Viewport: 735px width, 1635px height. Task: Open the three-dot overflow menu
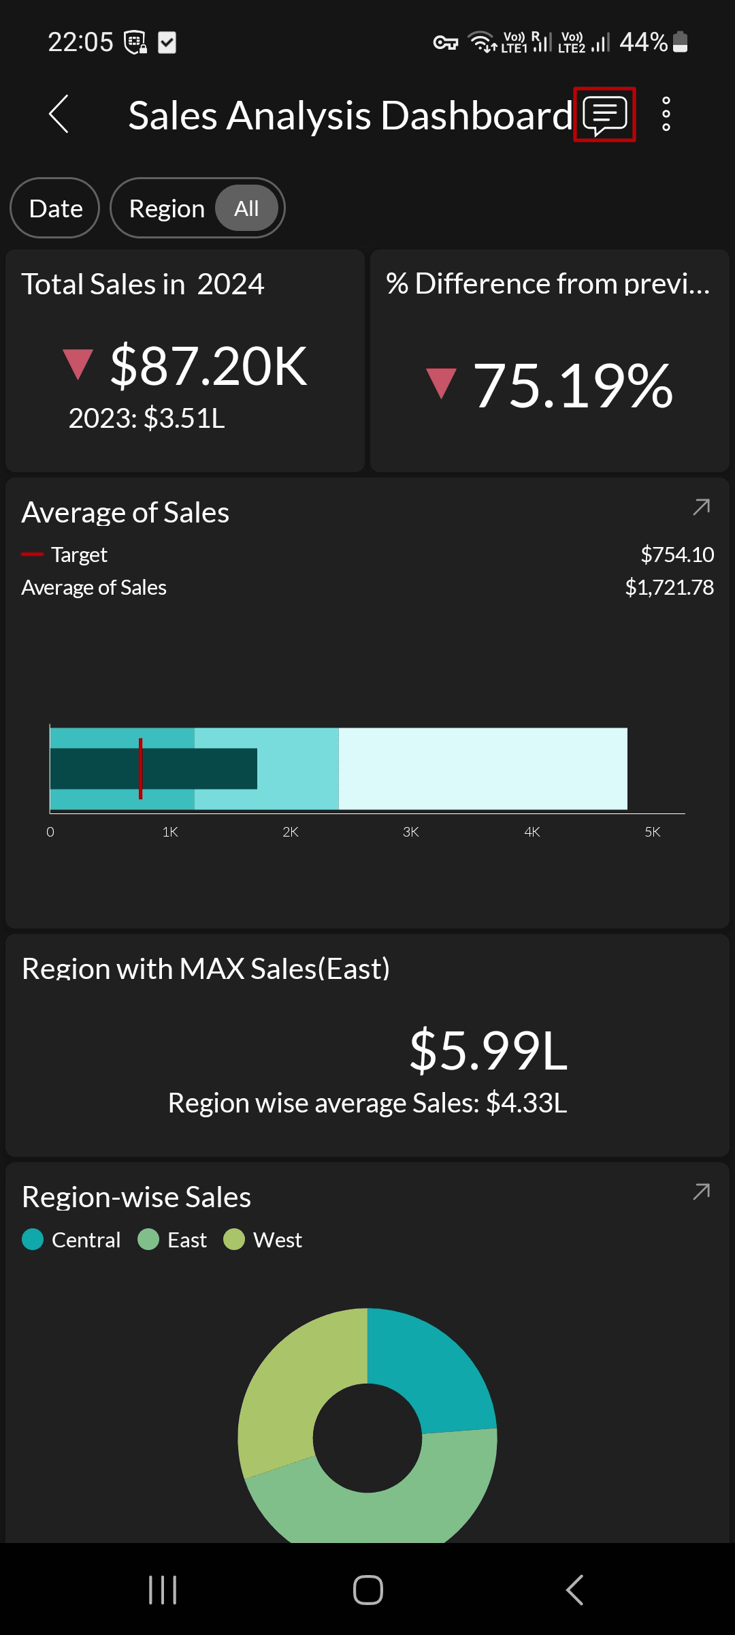666,114
